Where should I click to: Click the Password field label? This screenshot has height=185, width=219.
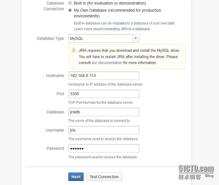coord(55,148)
